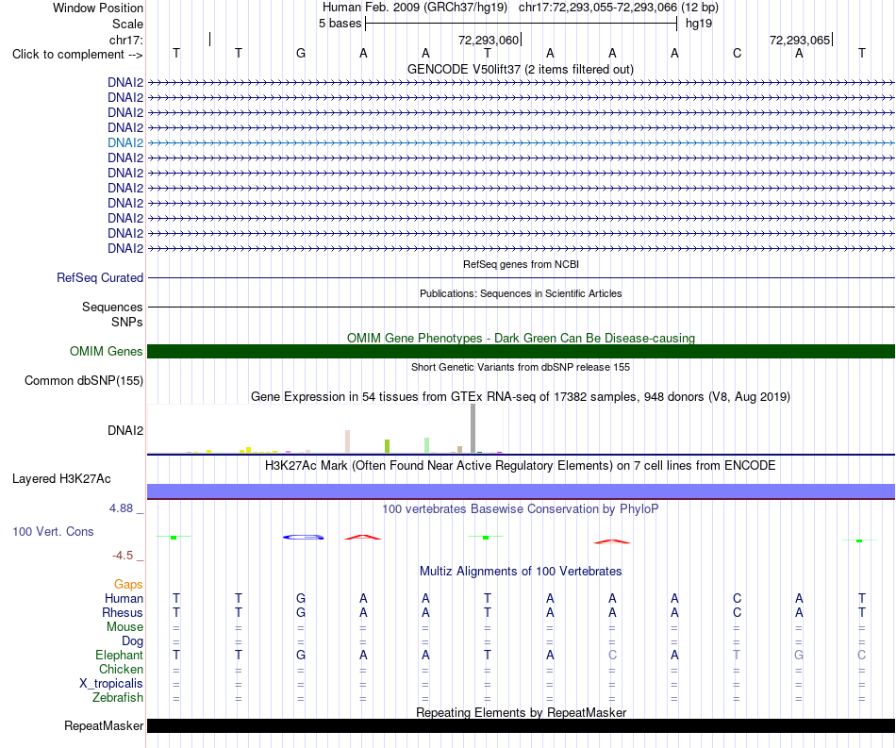The image size is (896, 748).
Task: Click the Human Feb. 2009 (GRCh37/hg19) title text
Action: pos(415,8)
